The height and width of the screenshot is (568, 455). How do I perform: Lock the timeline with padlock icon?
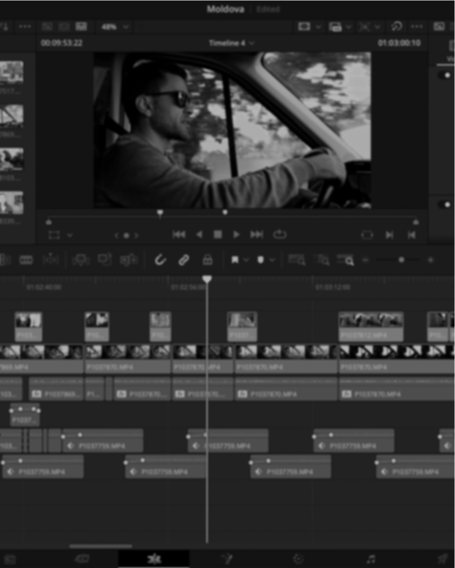point(207,260)
